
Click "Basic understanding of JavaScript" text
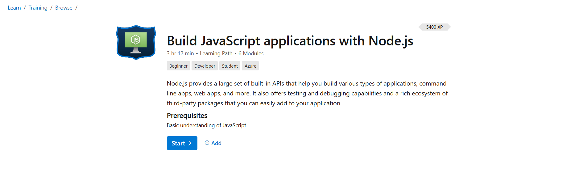tap(206, 125)
